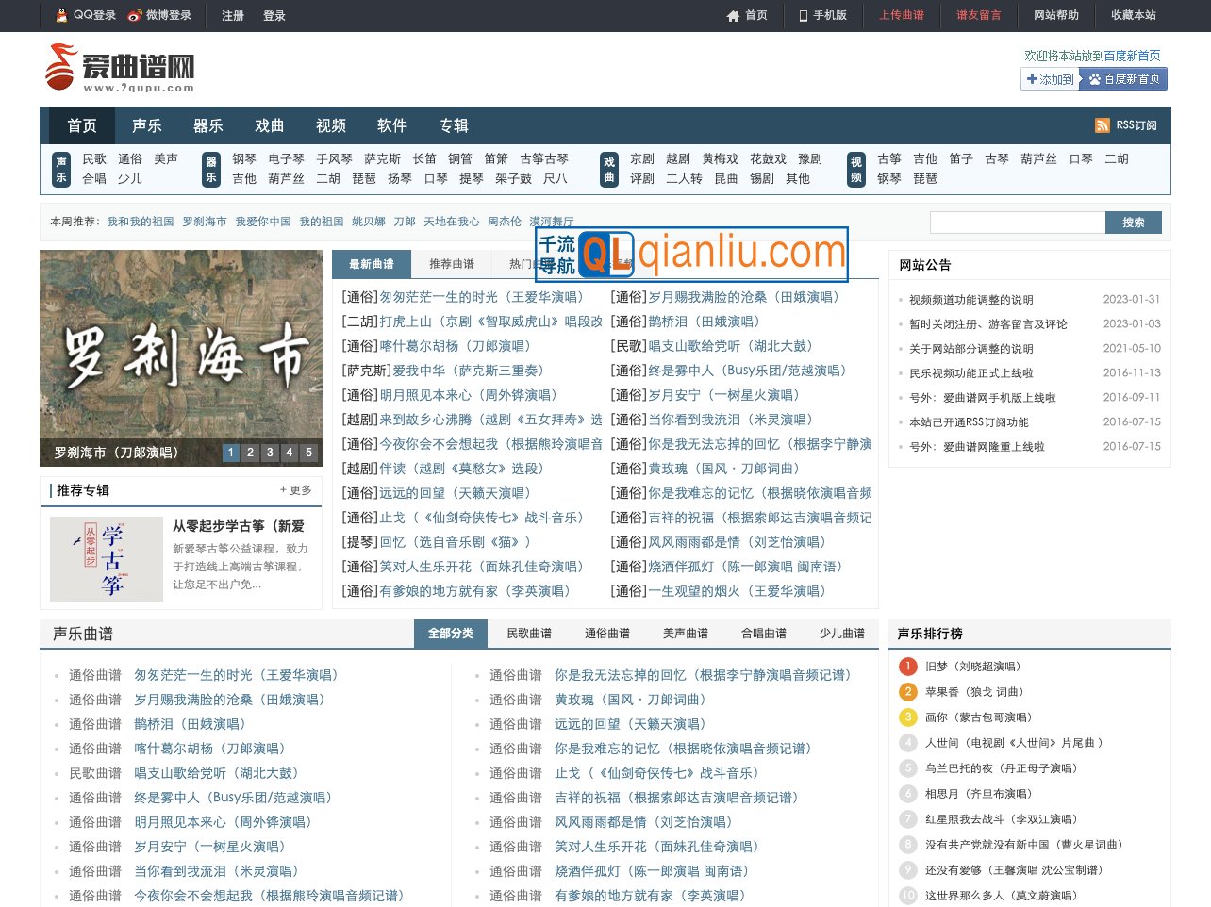The height and width of the screenshot is (907, 1211).
Task: Select the 民歌曲谱 category tab
Action: coord(528,634)
